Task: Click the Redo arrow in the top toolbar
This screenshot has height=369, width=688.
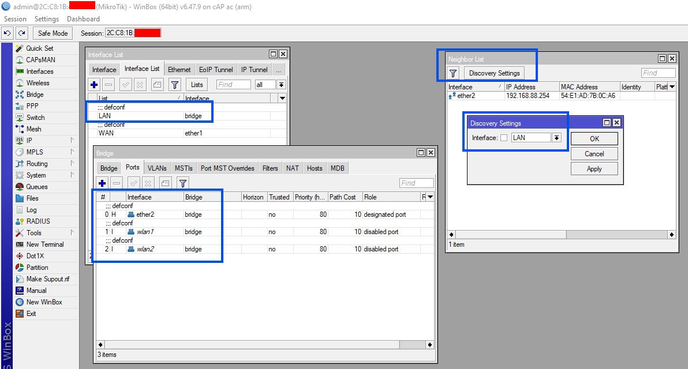Action: 21,33
